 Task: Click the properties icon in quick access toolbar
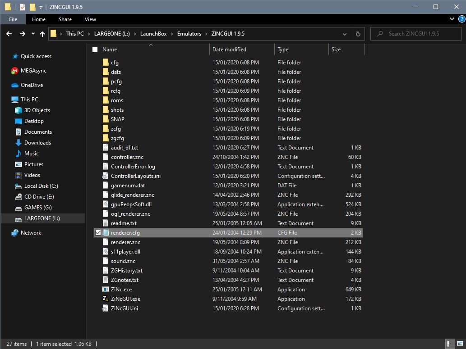pyautogui.click(x=23, y=7)
